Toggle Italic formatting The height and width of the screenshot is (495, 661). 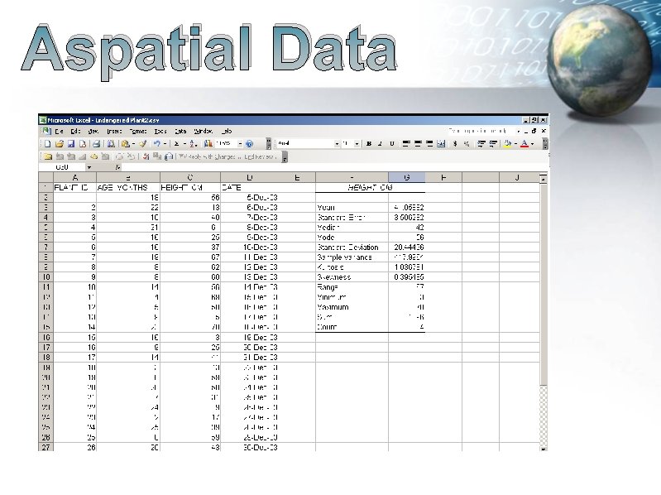click(381, 144)
